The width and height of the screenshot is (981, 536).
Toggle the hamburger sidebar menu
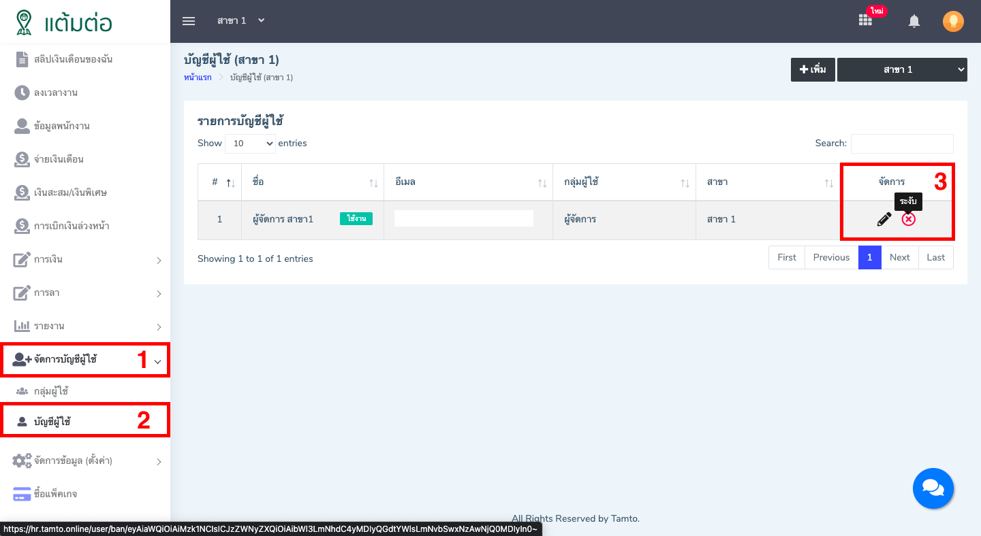(189, 21)
